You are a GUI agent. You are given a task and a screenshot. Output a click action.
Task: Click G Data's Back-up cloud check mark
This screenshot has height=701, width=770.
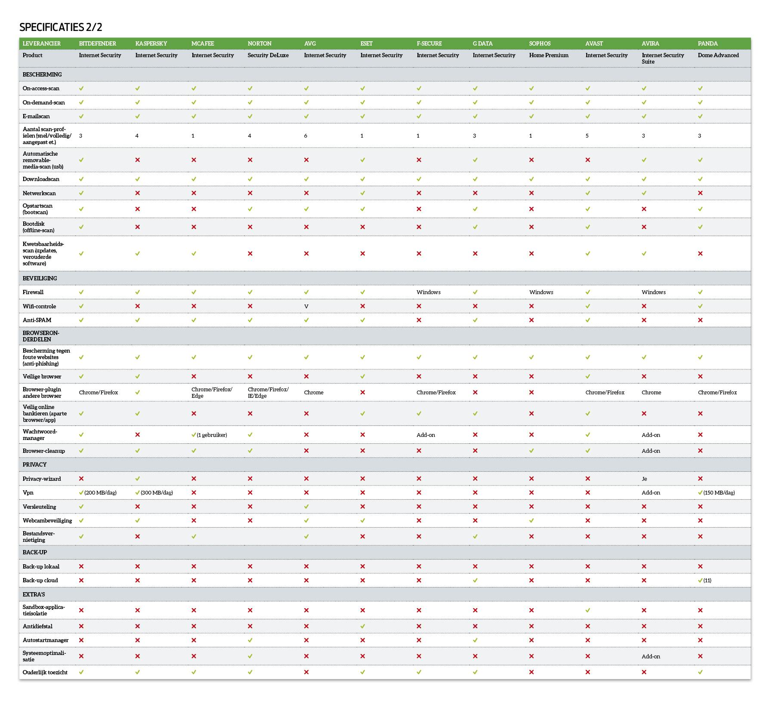click(x=475, y=580)
